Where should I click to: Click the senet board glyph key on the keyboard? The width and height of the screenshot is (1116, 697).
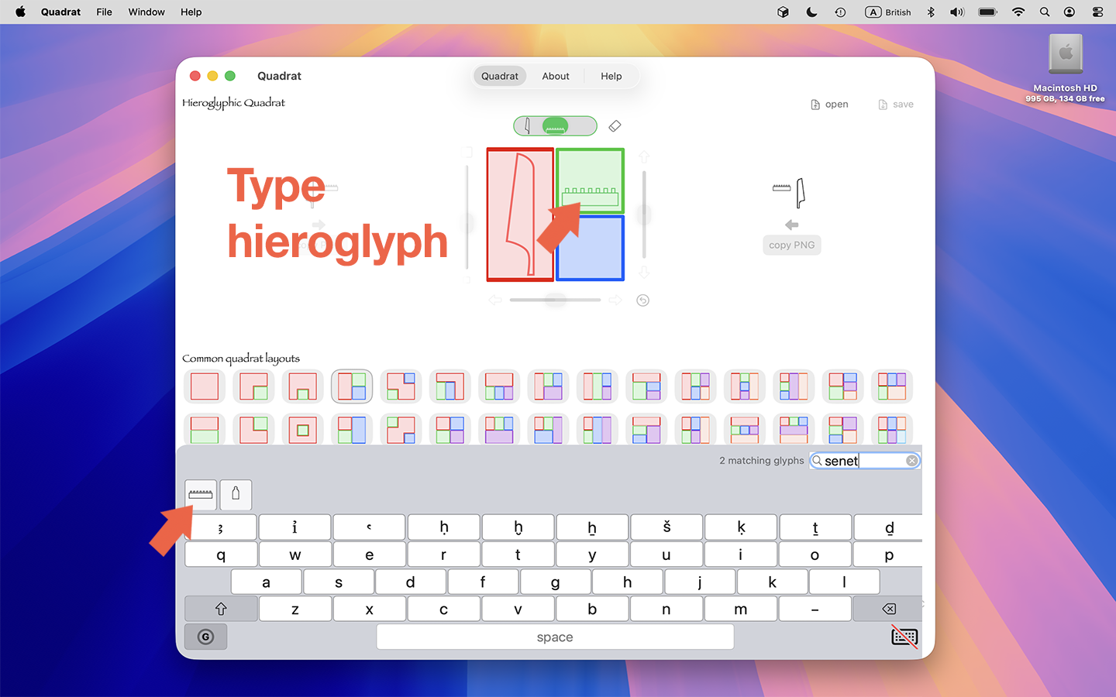click(x=200, y=494)
